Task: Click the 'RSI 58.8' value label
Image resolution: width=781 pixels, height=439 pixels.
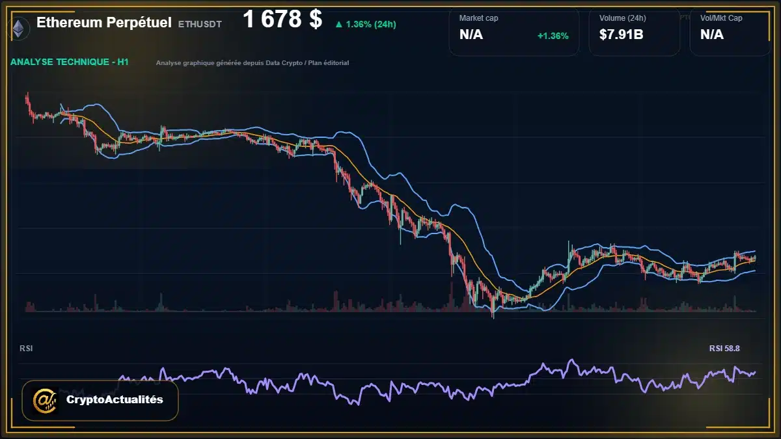Action: coord(724,349)
